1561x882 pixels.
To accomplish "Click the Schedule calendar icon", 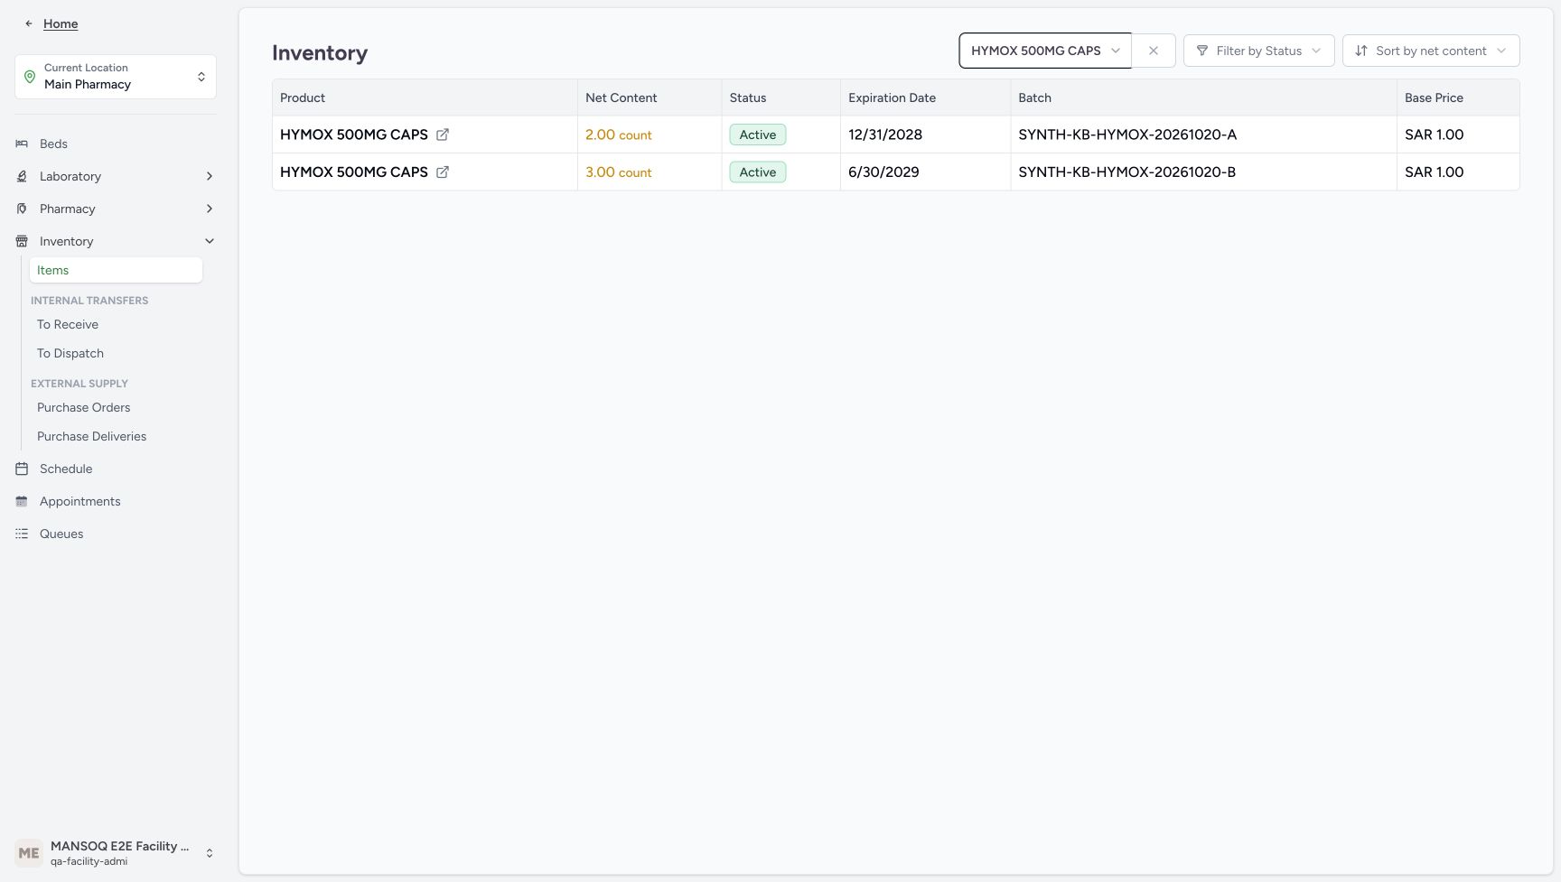I will coord(22,469).
